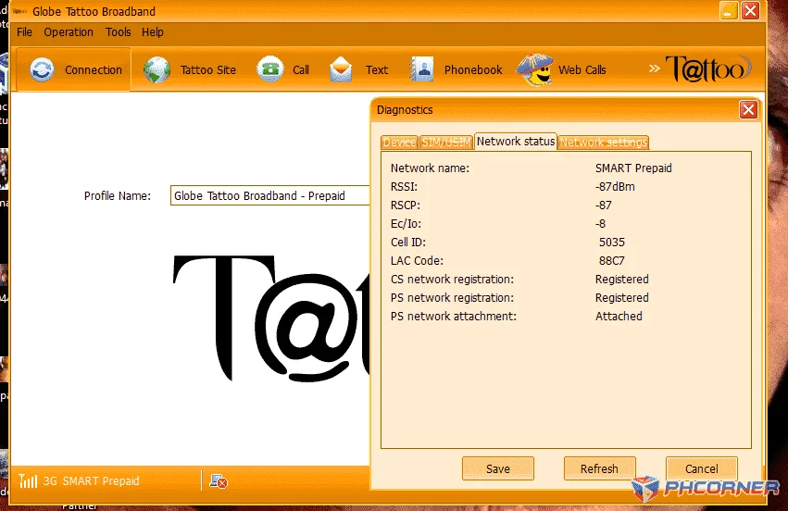The height and width of the screenshot is (511, 788).
Task: Close the Globe Tattoo Broadband window
Action: [750, 10]
